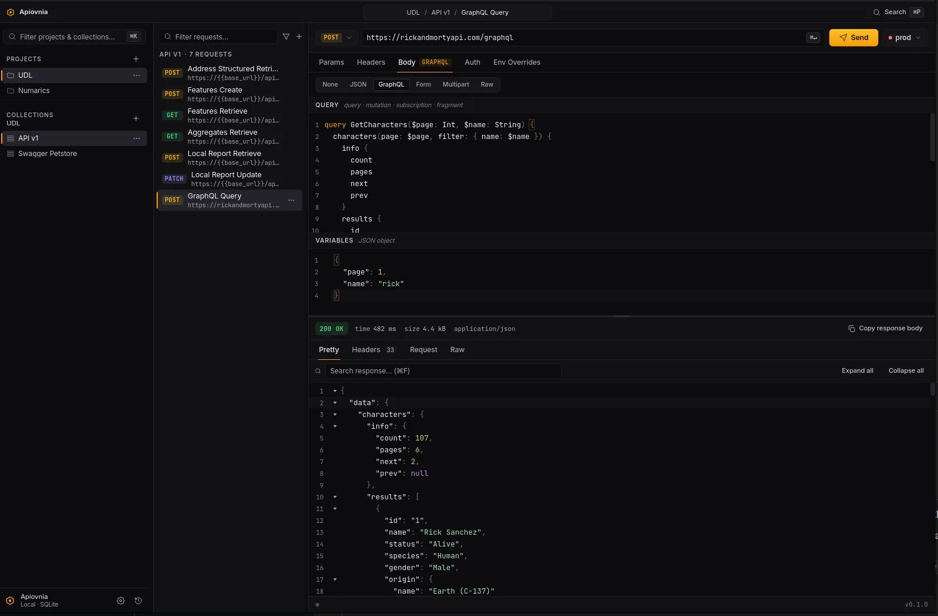Open the Aggregates Retrieve GET request

[230, 137]
